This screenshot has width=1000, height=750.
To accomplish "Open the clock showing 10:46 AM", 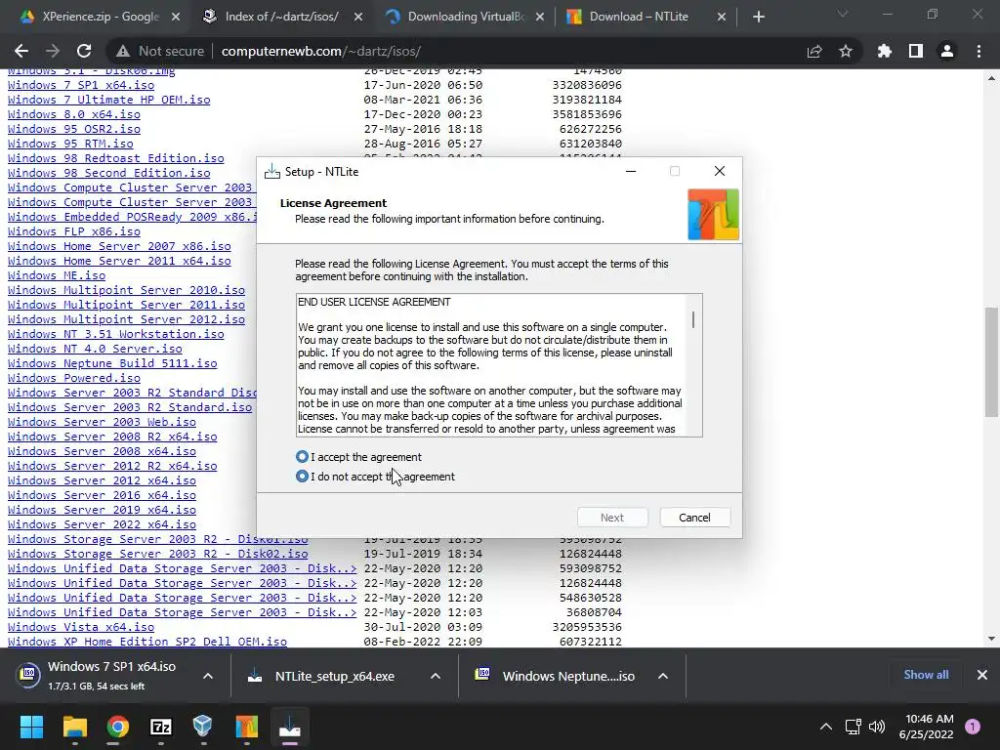I will 926,727.
